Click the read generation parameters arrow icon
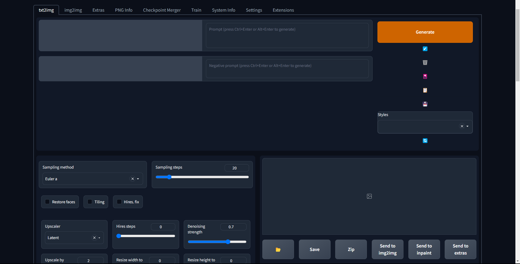The image size is (520, 264). pyautogui.click(x=425, y=49)
